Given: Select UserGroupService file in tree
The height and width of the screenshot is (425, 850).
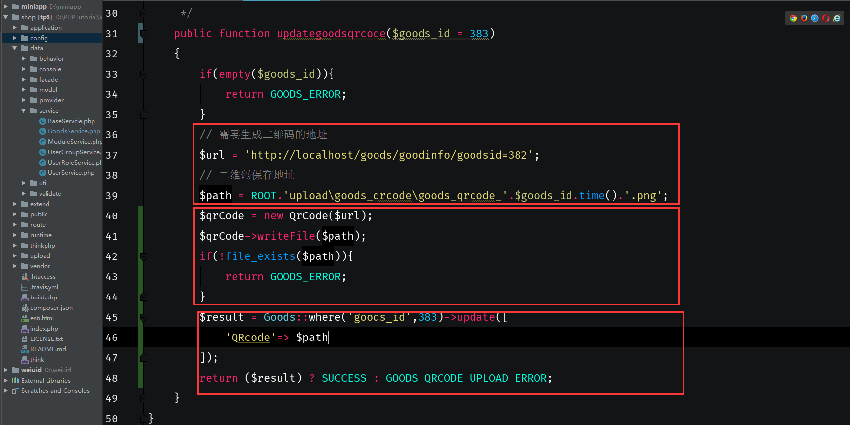Looking at the screenshot, I should (x=75, y=152).
